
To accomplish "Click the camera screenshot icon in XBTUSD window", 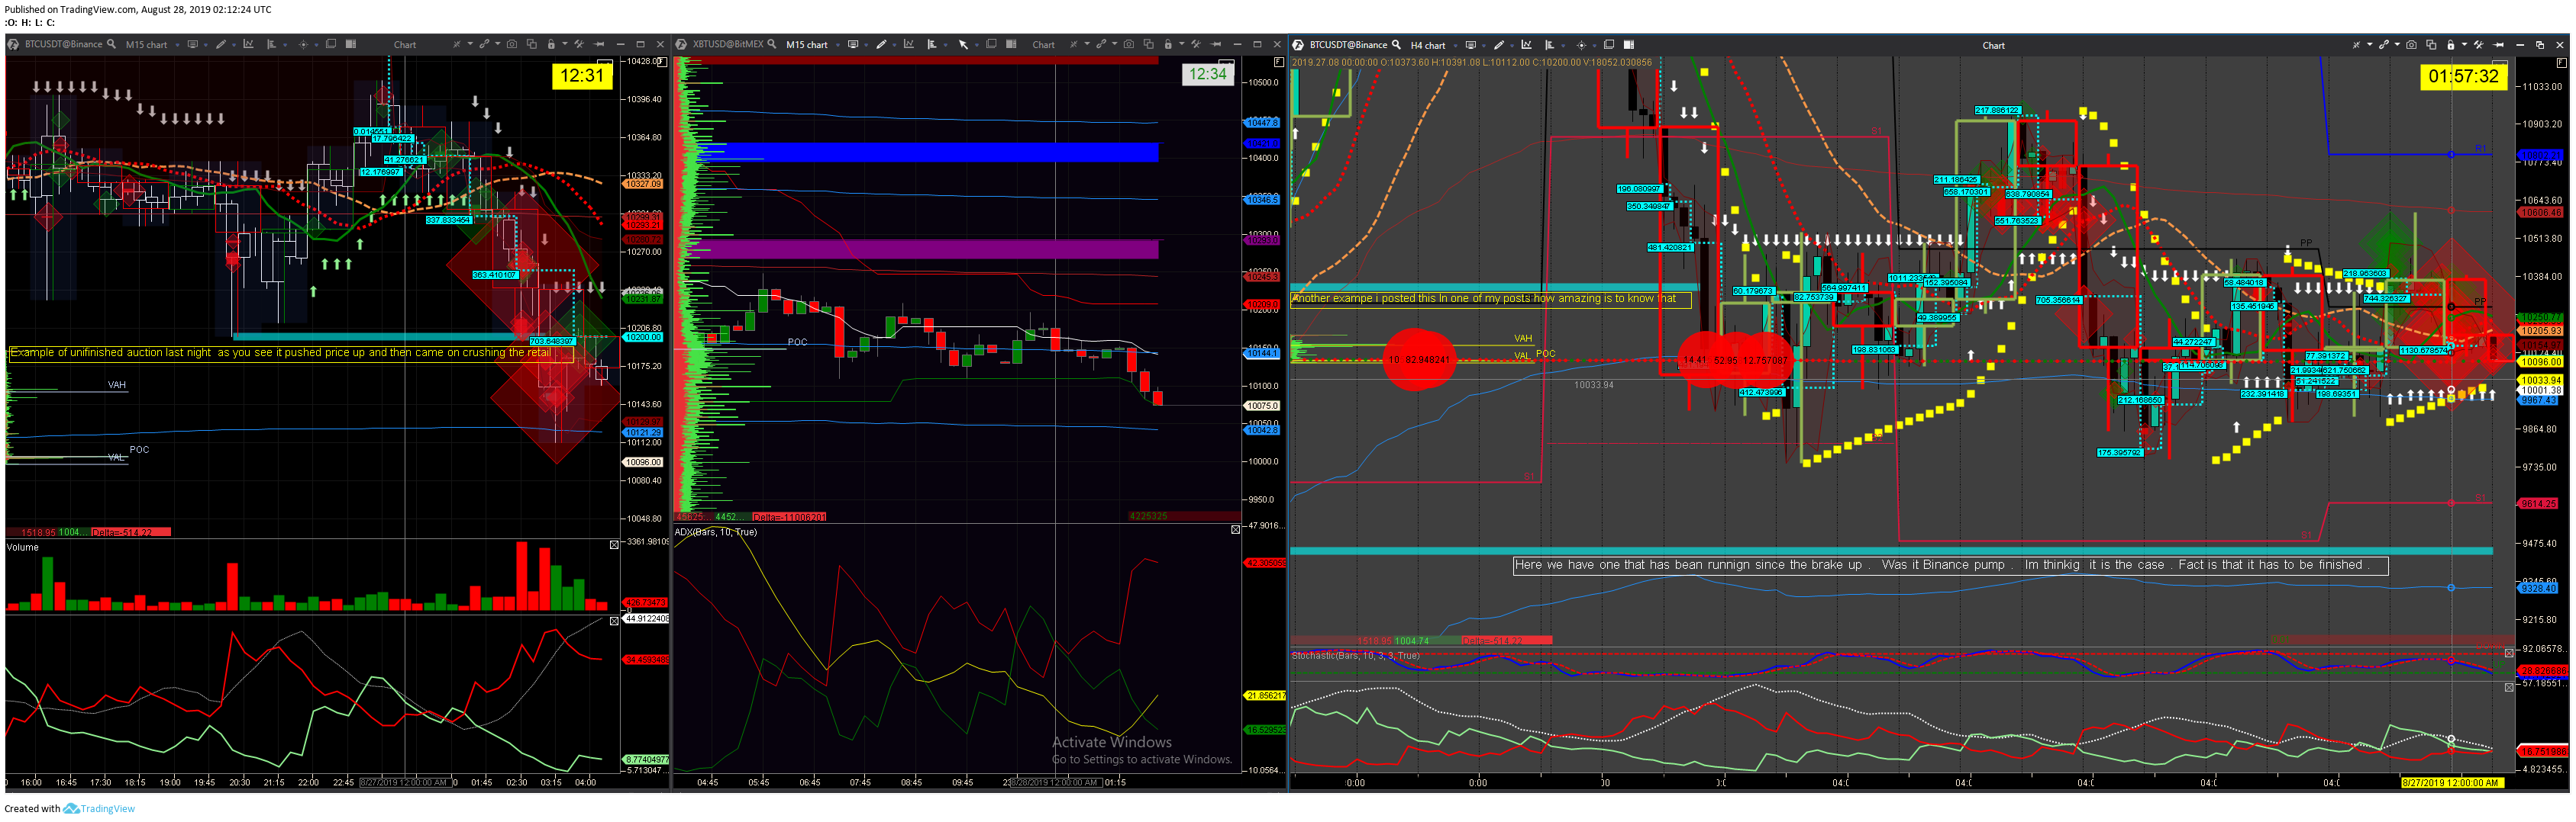I will (x=1129, y=44).
